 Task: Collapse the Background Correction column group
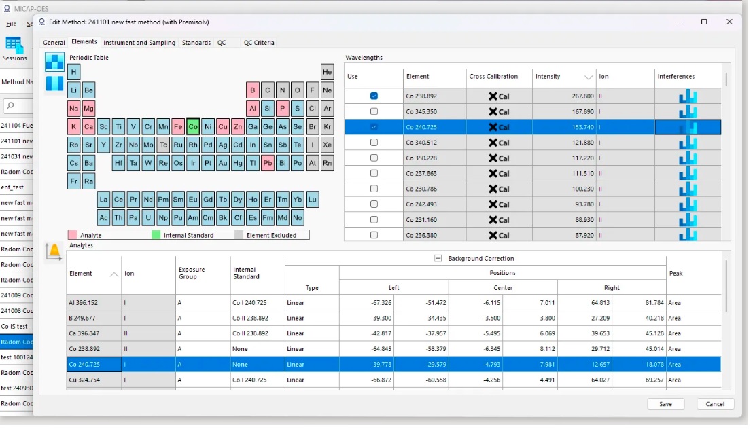[438, 259]
